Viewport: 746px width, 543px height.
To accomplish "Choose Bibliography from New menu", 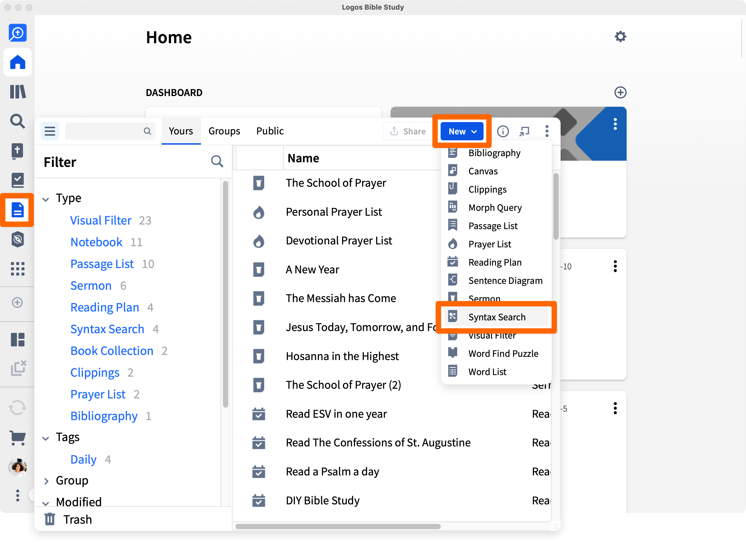I will coord(496,153).
